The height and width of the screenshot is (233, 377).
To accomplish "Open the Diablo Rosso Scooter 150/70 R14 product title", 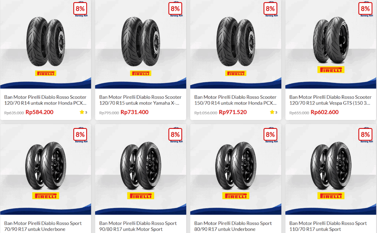I will 235,100.
